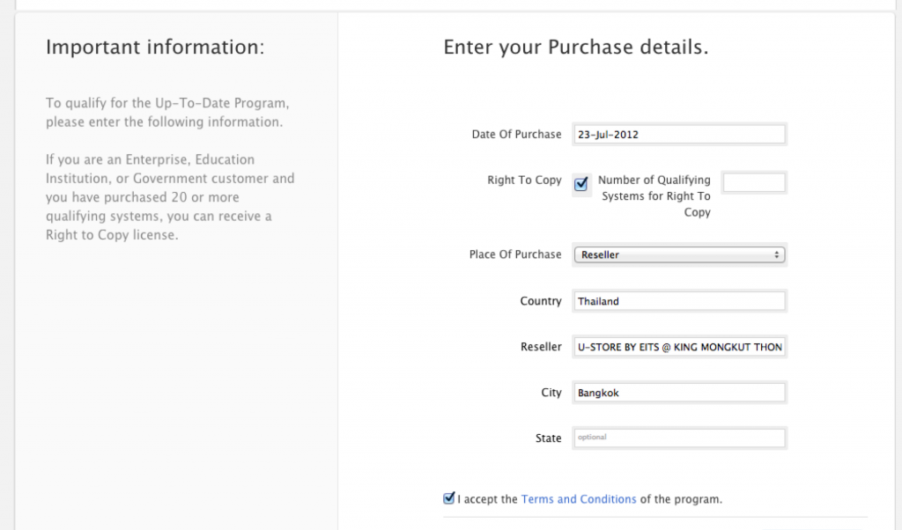The image size is (902, 530).
Task: Click the Reseller field with U-STORE text
Action: [678, 347]
